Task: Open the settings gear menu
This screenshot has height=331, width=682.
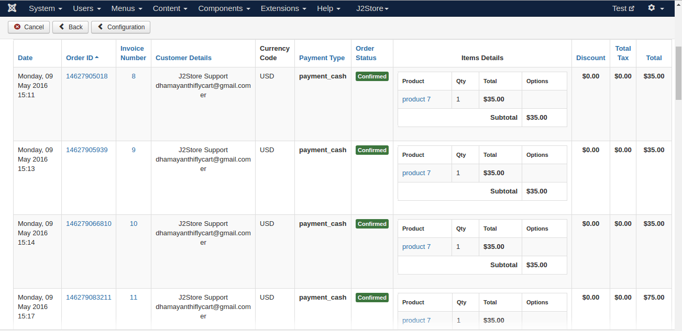Action: coord(656,8)
